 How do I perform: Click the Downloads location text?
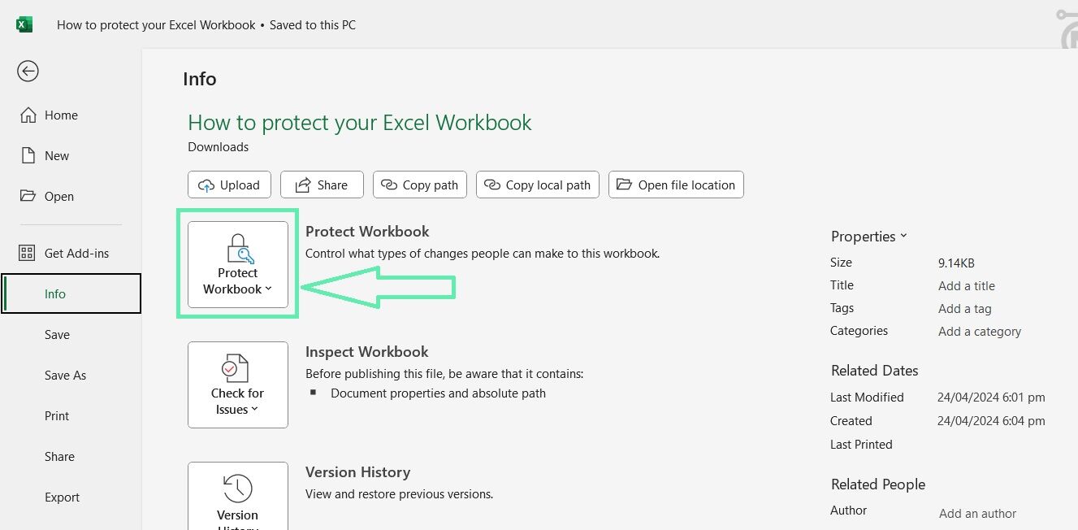point(219,147)
